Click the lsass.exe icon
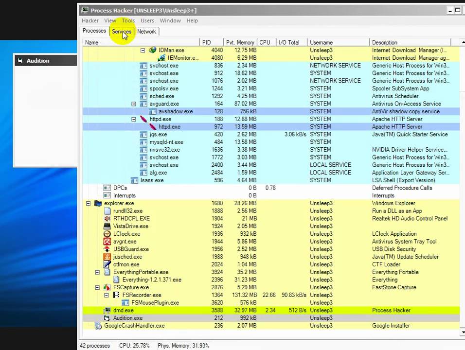The height and width of the screenshot is (350, 465). (x=134, y=180)
